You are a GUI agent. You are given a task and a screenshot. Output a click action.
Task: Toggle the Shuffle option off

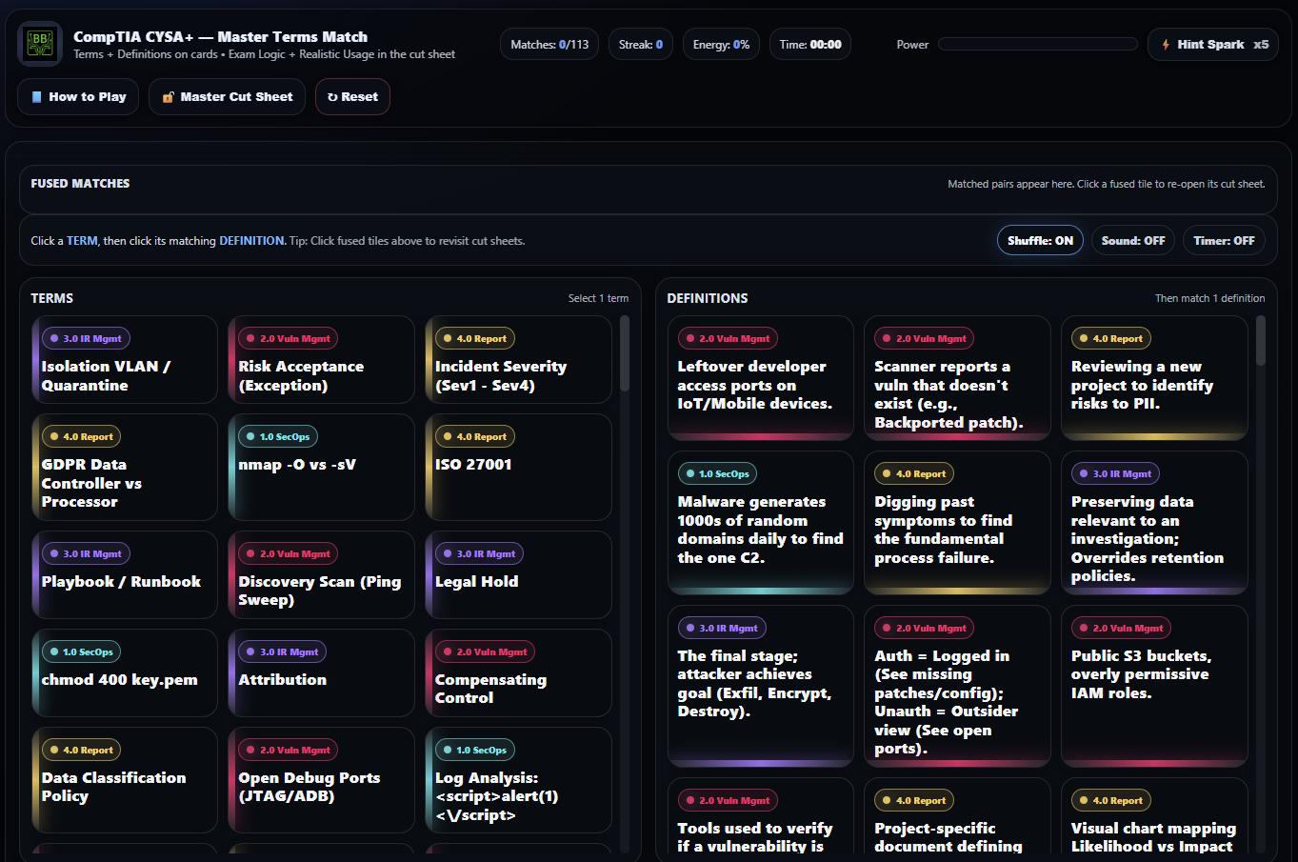(x=1039, y=241)
